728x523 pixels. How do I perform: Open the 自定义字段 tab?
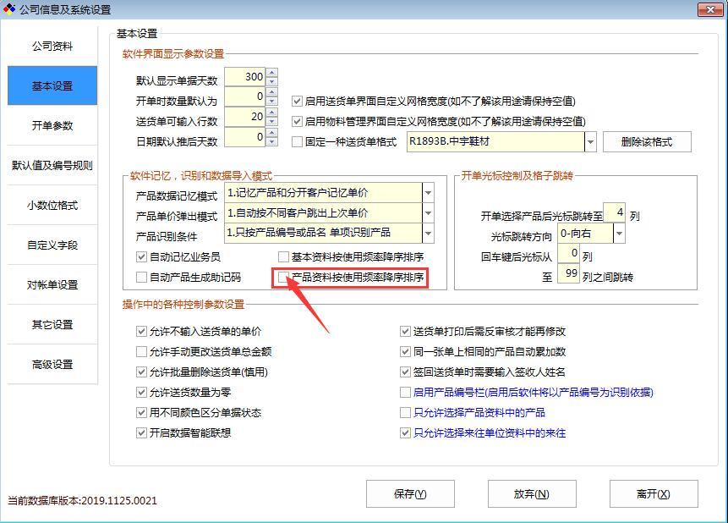click(x=52, y=245)
